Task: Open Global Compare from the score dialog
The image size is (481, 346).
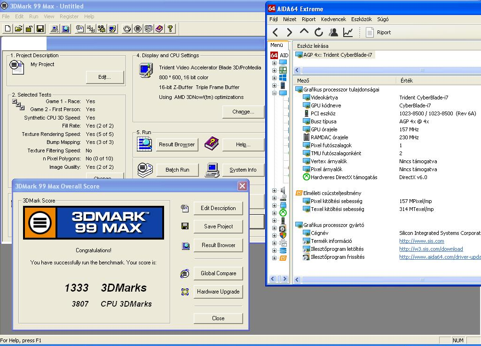Action: coord(218,273)
